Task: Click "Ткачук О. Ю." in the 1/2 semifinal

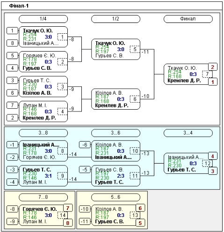Action: (x=110, y=43)
